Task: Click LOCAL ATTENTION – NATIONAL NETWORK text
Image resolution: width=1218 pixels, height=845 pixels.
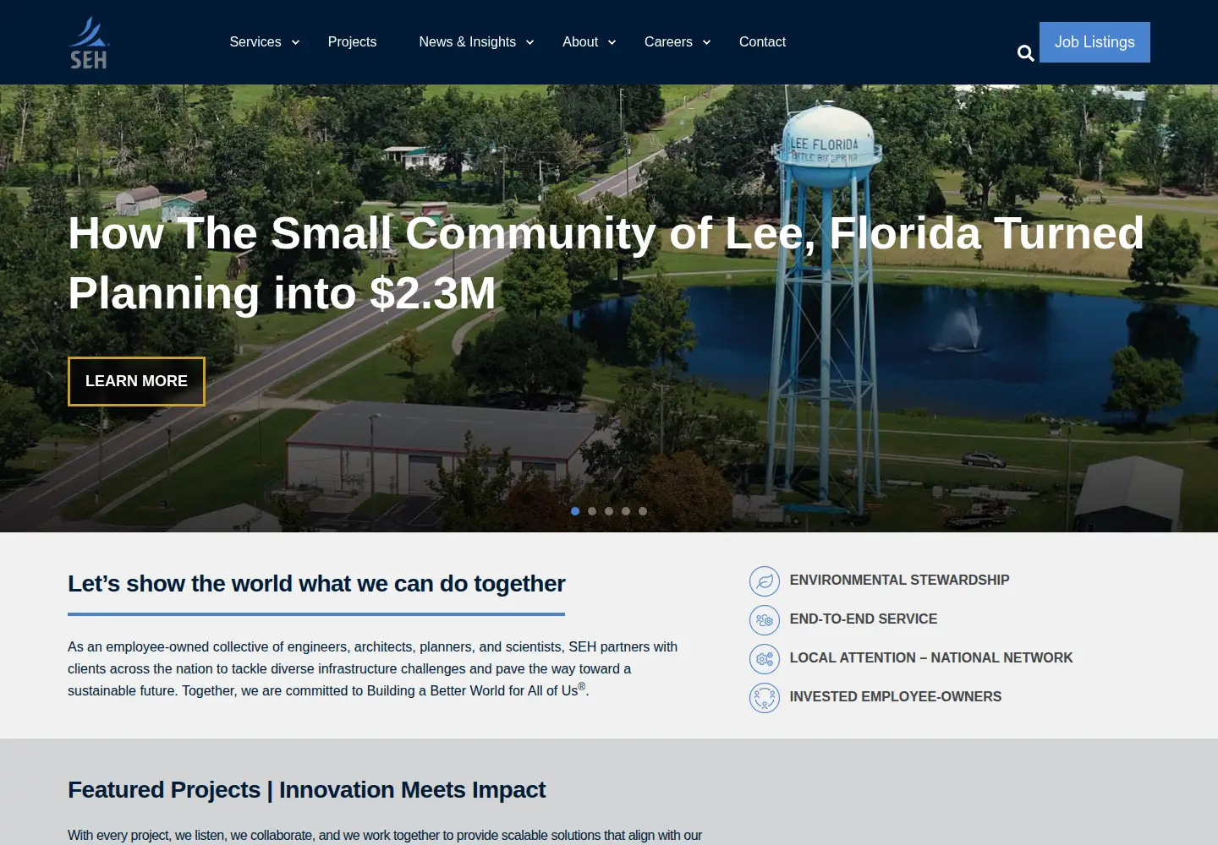Action: [930, 658]
